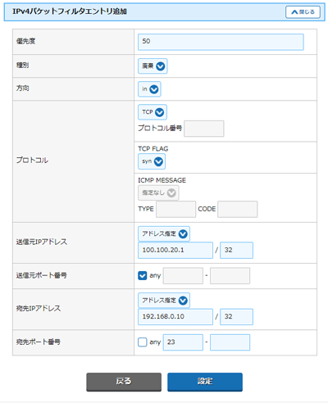
Task: Click destination IP field 192.168.0.10
Action: pyautogui.click(x=175, y=317)
